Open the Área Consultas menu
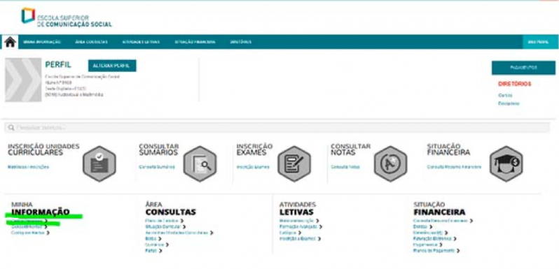 tap(92, 42)
